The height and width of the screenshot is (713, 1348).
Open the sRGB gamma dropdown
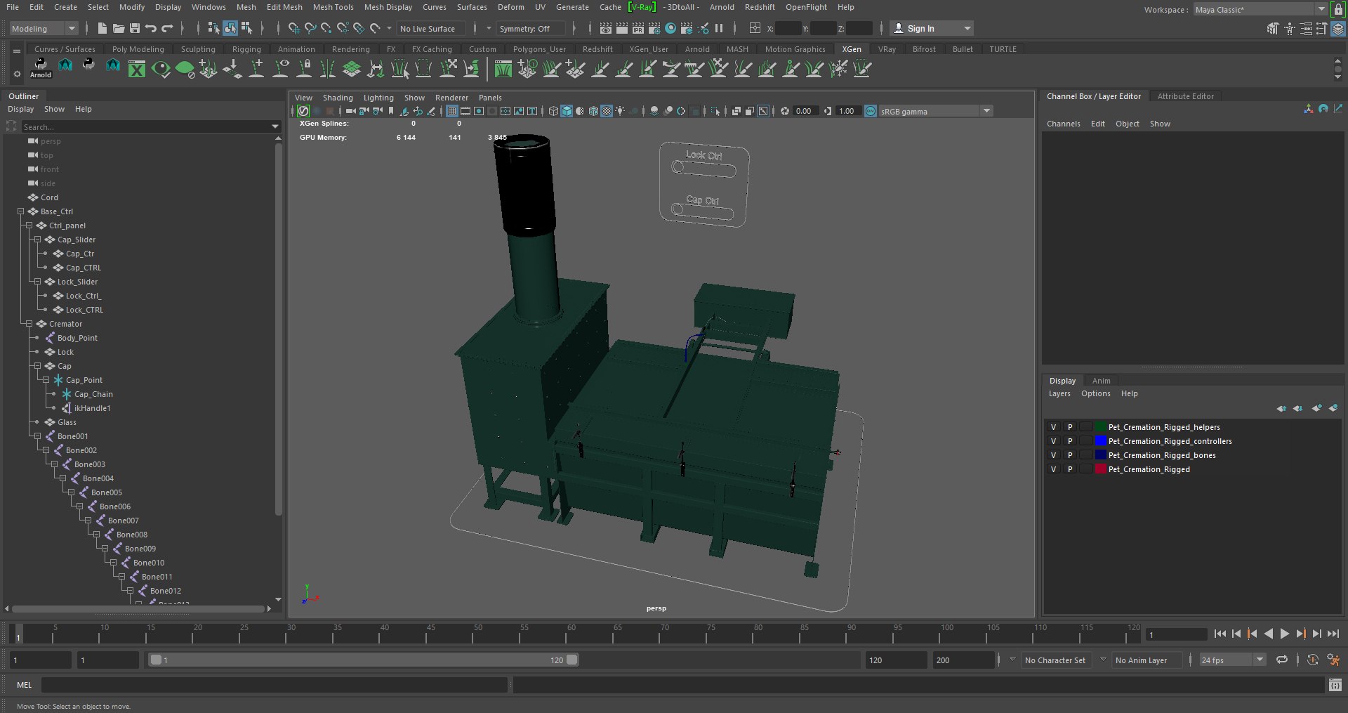936,111
